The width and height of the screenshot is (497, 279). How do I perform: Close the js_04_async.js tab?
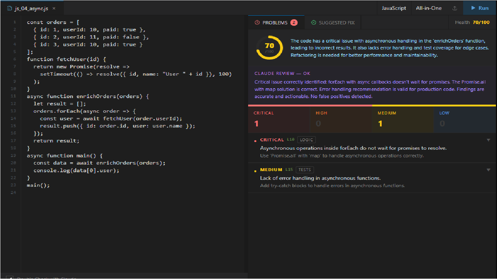(x=54, y=8)
